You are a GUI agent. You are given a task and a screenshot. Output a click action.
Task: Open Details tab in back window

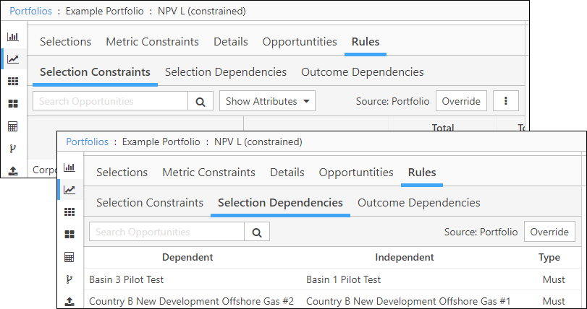(231, 41)
